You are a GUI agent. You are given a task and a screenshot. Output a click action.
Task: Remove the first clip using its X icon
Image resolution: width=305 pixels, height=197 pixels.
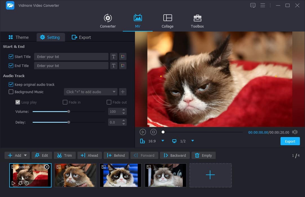click(47, 167)
